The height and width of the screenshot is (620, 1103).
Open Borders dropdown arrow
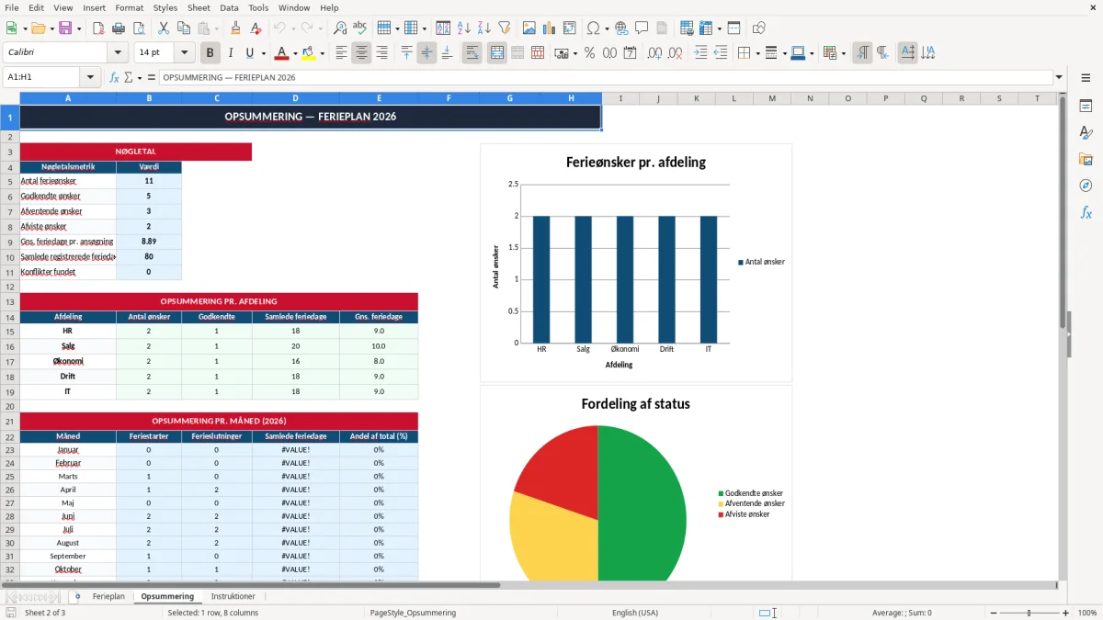pos(756,53)
